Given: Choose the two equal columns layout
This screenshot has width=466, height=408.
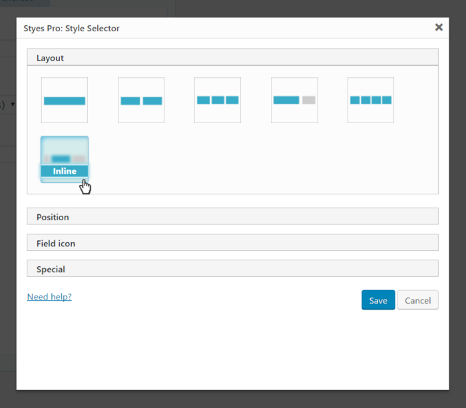Looking at the screenshot, I should [x=141, y=100].
